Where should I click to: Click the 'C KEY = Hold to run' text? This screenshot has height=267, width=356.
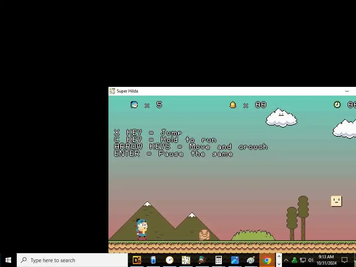click(x=165, y=140)
